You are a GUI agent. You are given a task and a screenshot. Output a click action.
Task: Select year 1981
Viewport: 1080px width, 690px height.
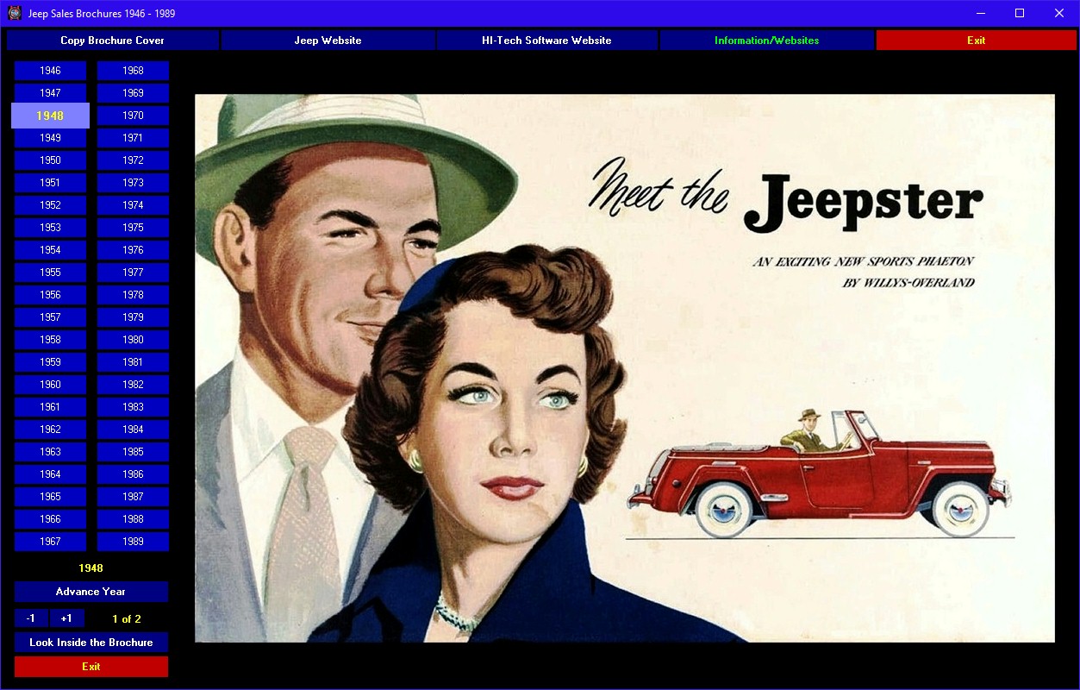[x=133, y=362]
